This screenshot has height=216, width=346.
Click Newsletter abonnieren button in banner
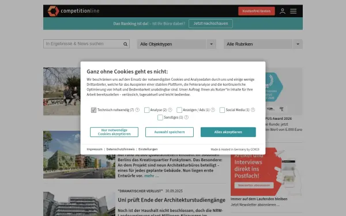pos(254,185)
